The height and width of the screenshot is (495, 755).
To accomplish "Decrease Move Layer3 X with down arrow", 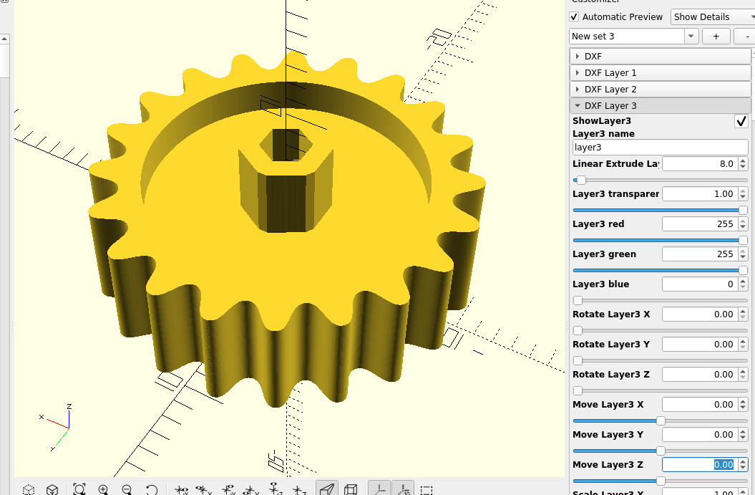I will (743, 408).
